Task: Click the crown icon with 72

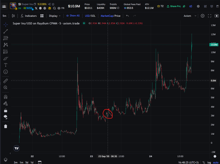Action: (x=160, y=6)
